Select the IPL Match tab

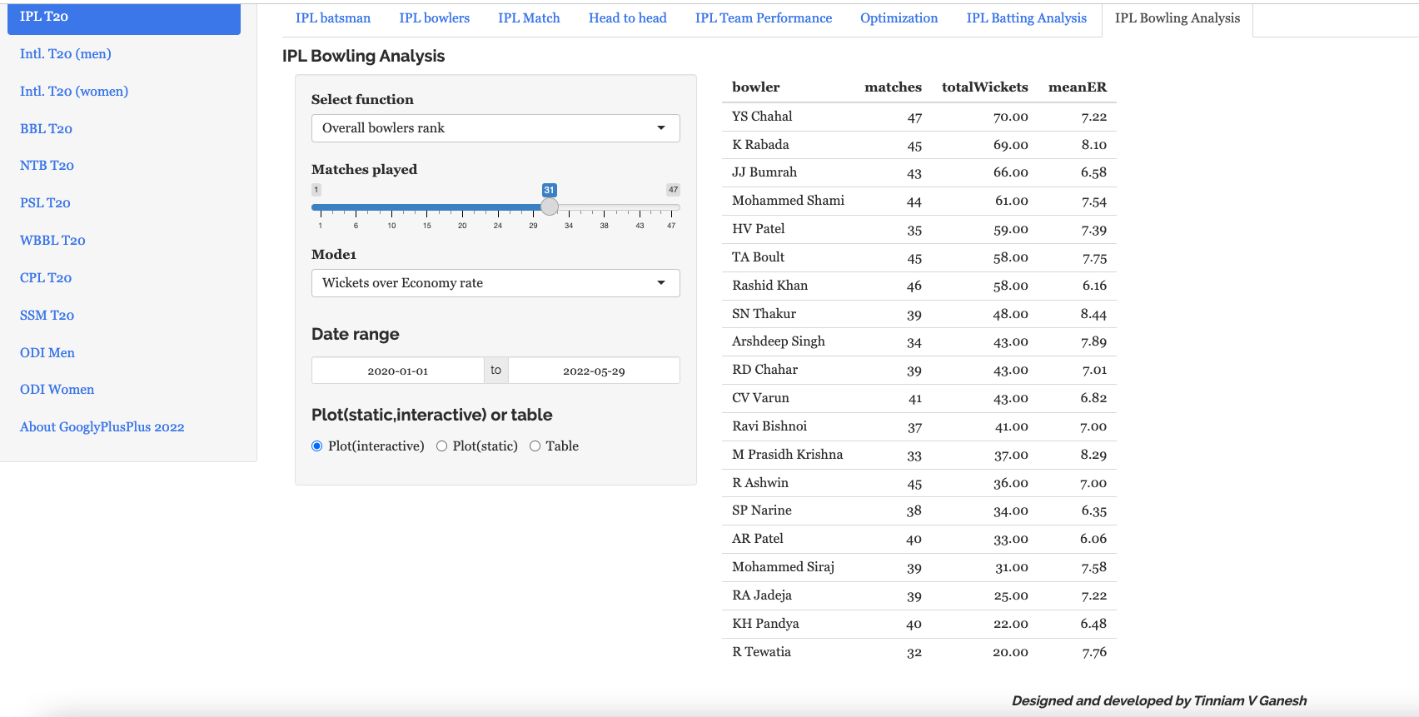pos(529,18)
